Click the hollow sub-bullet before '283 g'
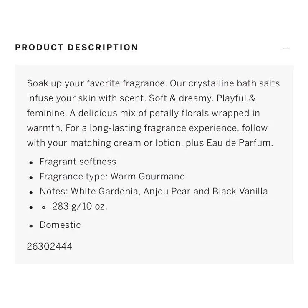This screenshot has width=308, height=308. click(43, 207)
